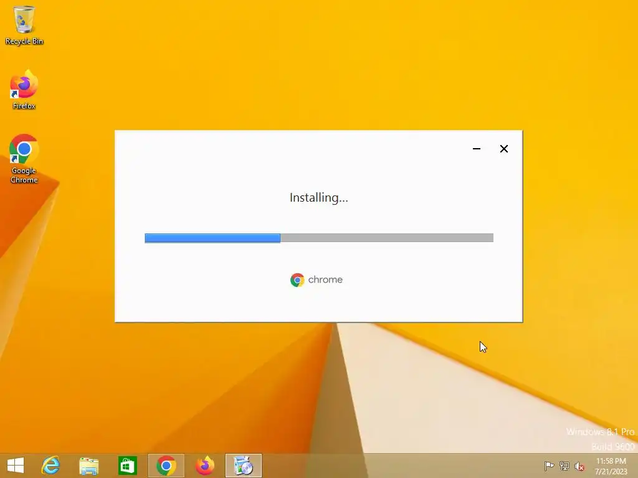Viewport: 638px width, 478px height.
Task: Open the Windows Start button
Action: [16, 466]
